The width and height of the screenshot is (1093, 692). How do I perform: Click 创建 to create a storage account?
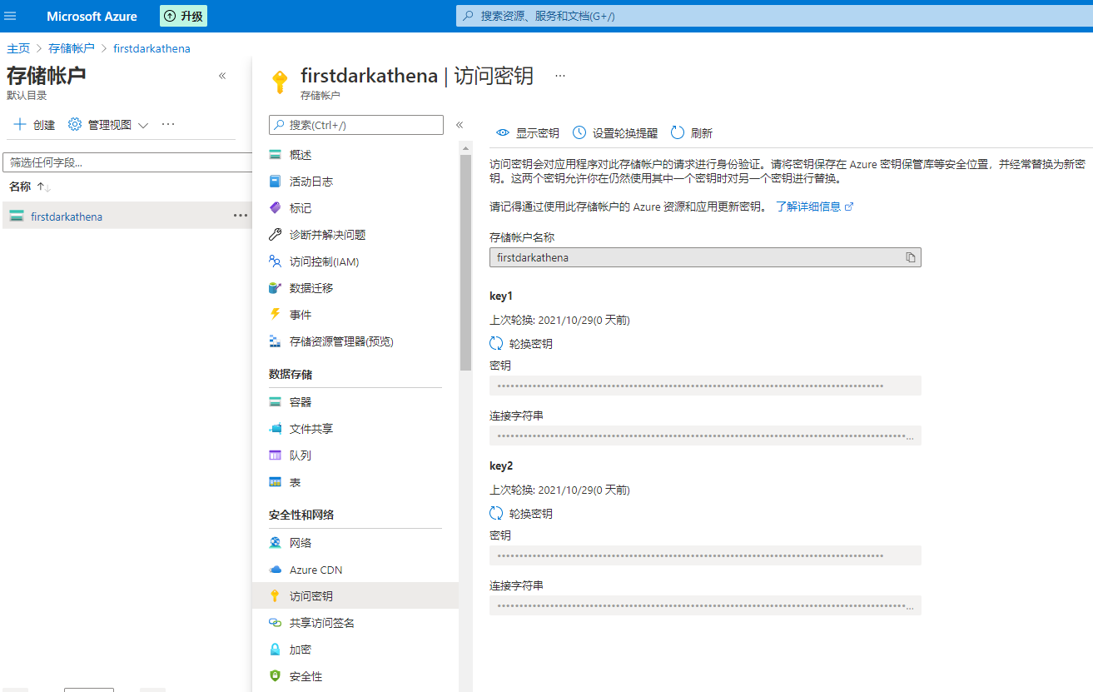34,125
